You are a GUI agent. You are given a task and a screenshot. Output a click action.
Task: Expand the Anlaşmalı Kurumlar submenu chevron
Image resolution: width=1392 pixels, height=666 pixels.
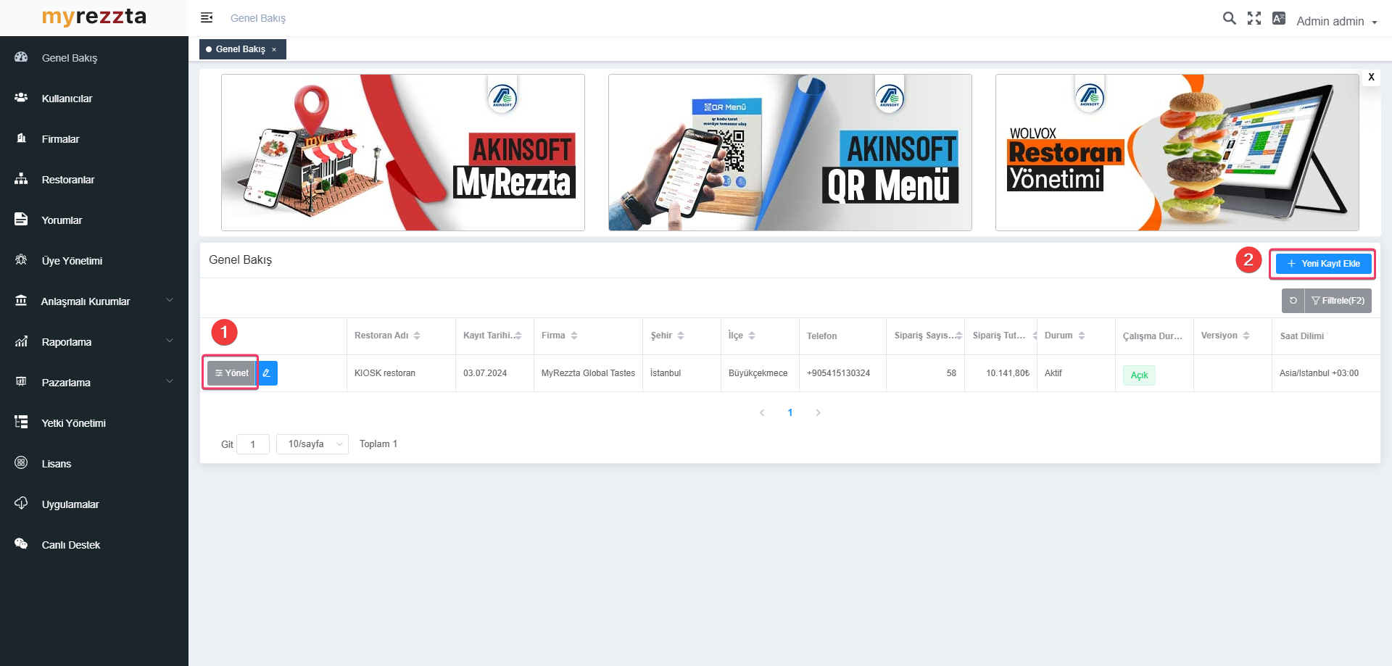tap(170, 300)
